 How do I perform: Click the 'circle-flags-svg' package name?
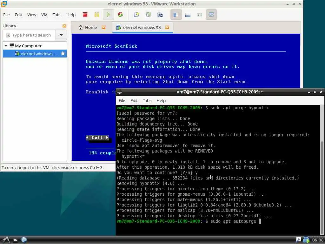pyautogui.click(x=142, y=140)
